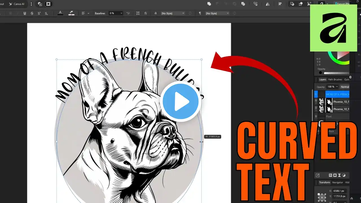Select the MOM OF A FRENCH text layer

[x=332, y=94]
